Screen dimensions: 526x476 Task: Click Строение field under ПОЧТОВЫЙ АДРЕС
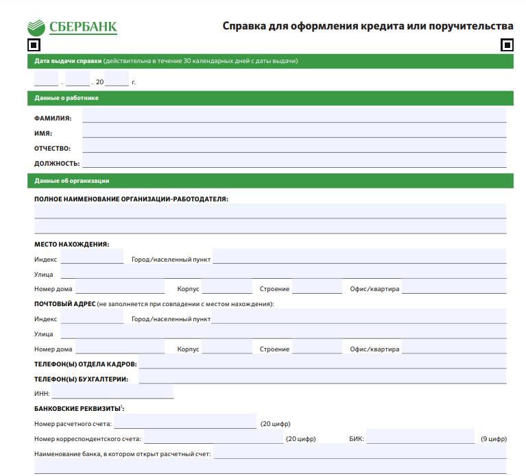pyautogui.click(x=317, y=347)
